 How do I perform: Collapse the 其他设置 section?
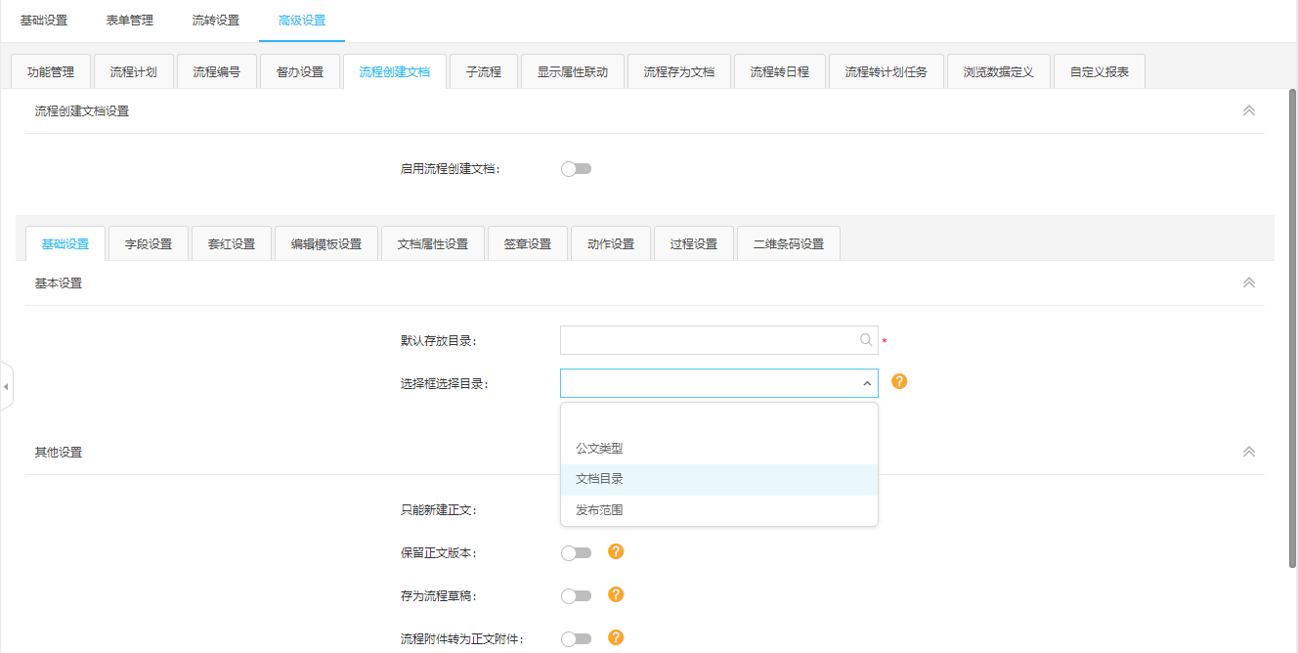(1248, 453)
